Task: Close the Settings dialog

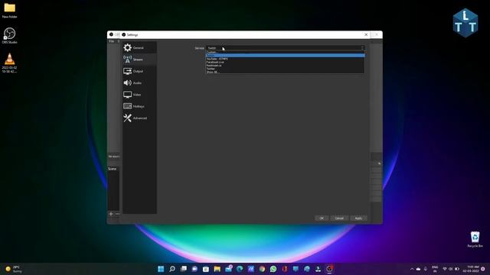Action: [366, 34]
